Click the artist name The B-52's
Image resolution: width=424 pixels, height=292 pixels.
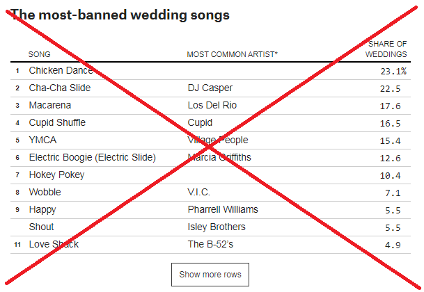tap(211, 244)
